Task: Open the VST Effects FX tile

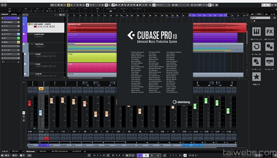Action: (x=269, y=32)
